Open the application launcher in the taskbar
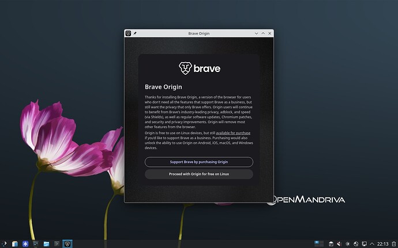 [x=4, y=244]
